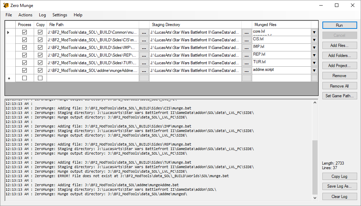Uncheck Copy for the mungeAddme row
Image resolution: width=361 pixels, height=206 pixels.
[40, 71]
